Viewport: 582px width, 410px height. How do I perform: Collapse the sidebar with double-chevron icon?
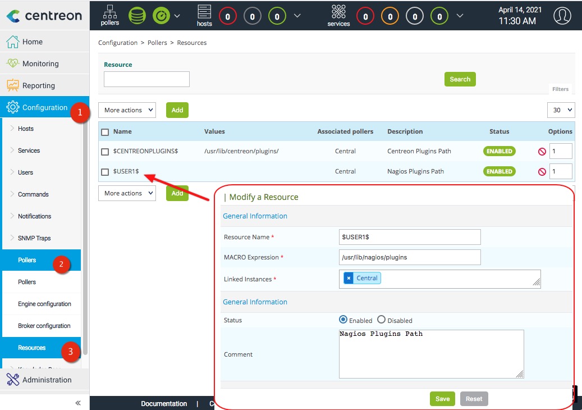pyautogui.click(x=78, y=403)
